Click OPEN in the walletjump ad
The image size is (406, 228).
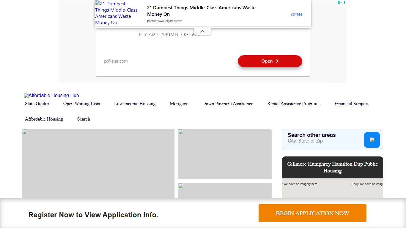click(x=296, y=15)
